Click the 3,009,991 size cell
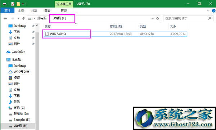Screen dimensions: 216x130 point(178,34)
